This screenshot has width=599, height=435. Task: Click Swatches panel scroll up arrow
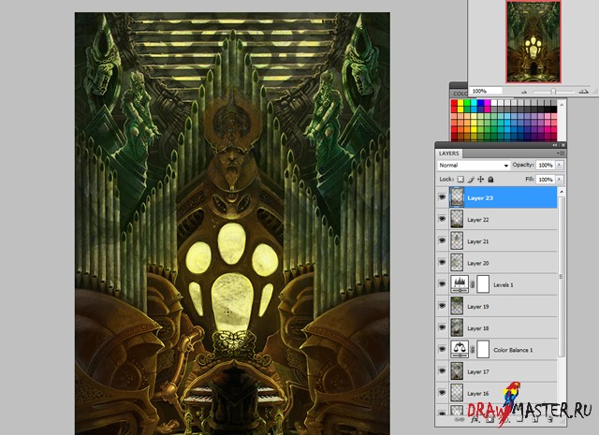(x=562, y=104)
